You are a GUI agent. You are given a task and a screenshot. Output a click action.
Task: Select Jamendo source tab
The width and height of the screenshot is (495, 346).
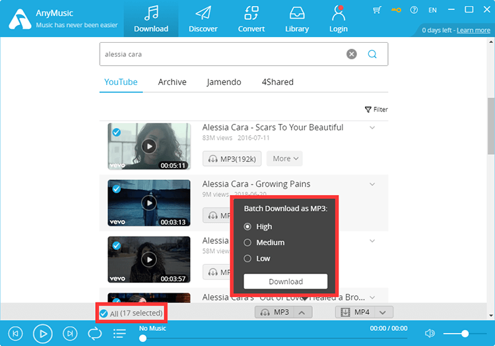pyautogui.click(x=224, y=82)
